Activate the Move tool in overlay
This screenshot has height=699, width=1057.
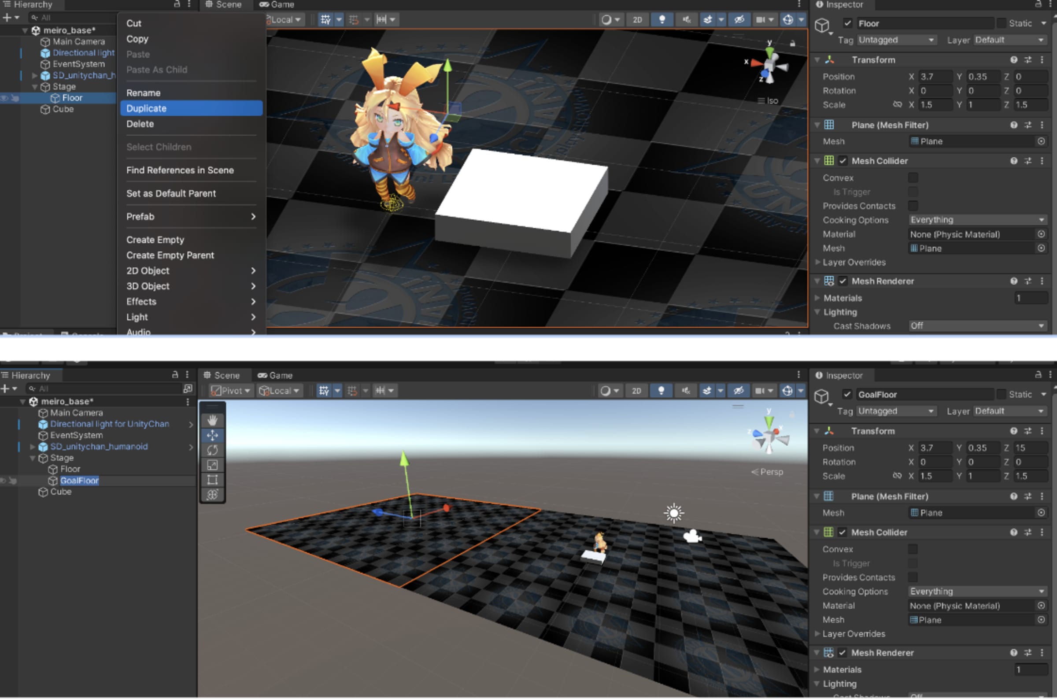212,435
